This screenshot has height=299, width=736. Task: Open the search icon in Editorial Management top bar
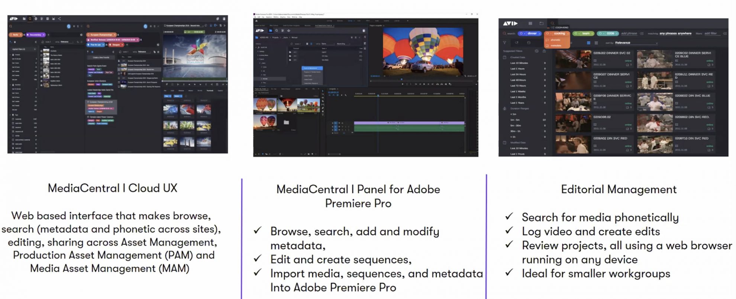[x=552, y=23]
